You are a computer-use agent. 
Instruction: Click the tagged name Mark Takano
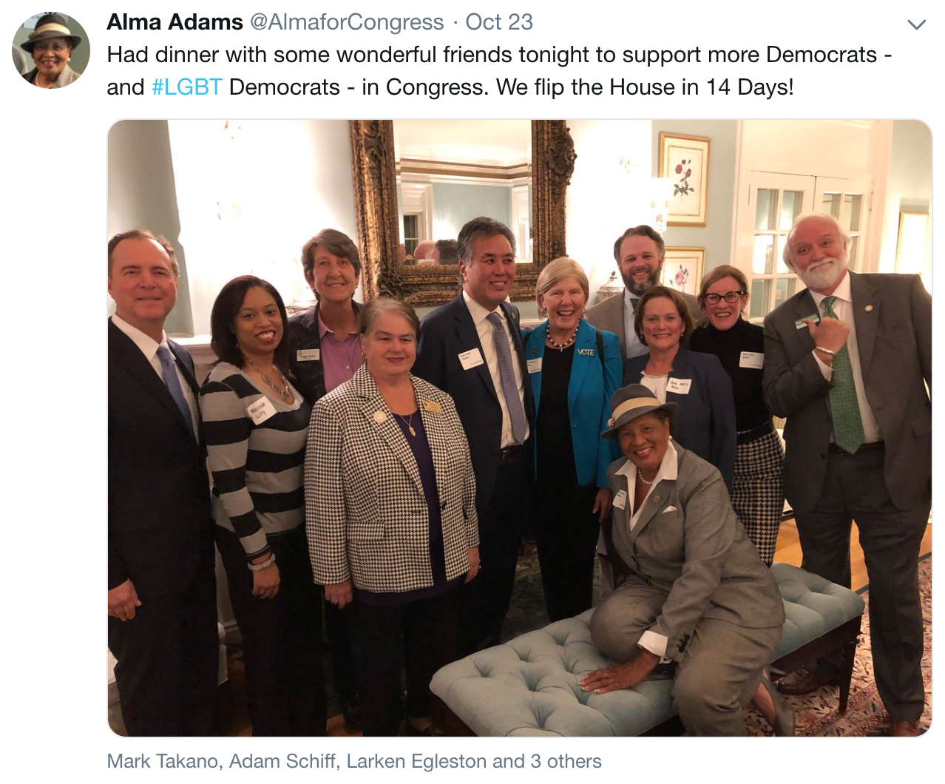click(x=163, y=761)
